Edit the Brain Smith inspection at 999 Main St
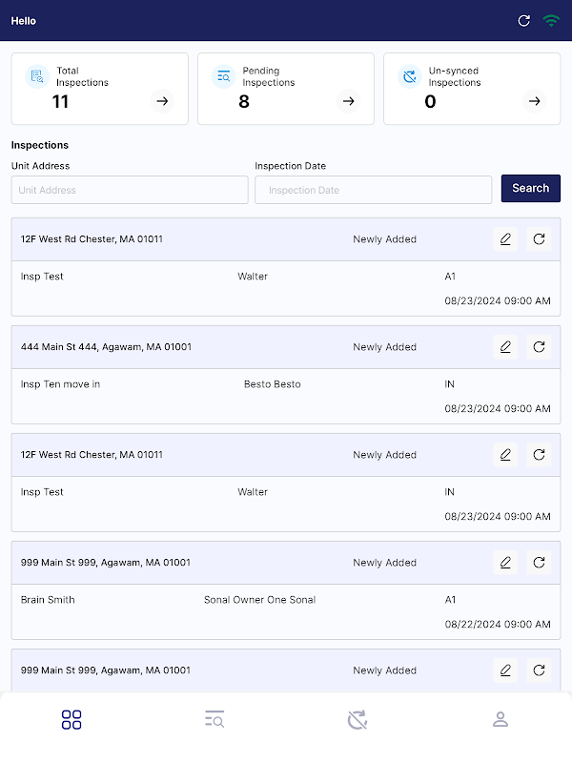Image resolution: width=572 pixels, height=763 pixels. tap(505, 563)
